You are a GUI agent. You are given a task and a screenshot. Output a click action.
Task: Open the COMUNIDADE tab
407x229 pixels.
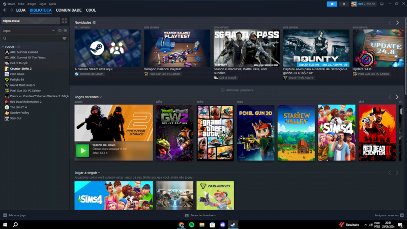(x=69, y=10)
